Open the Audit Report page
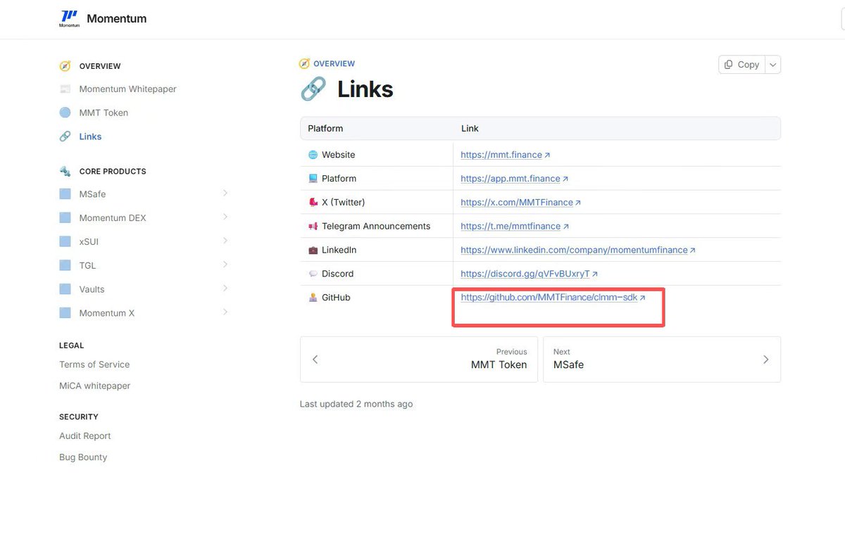This screenshot has width=845, height=546. point(85,436)
